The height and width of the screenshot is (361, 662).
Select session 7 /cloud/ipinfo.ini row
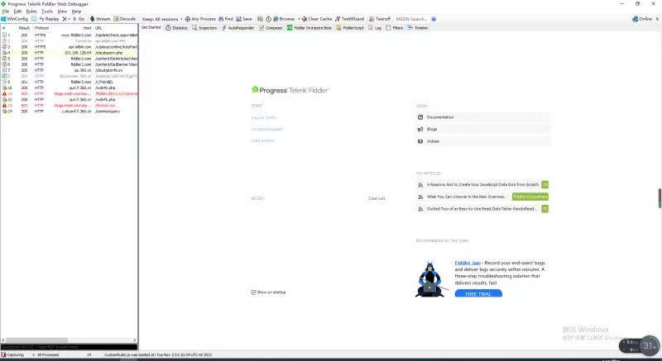70,70
